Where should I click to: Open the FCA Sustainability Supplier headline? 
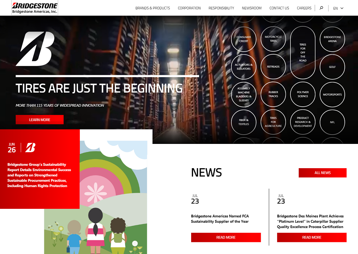(220, 219)
